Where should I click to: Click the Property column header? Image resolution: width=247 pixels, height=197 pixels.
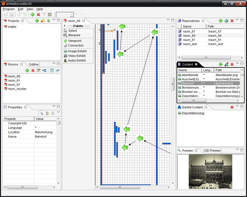click(x=19, y=119)
